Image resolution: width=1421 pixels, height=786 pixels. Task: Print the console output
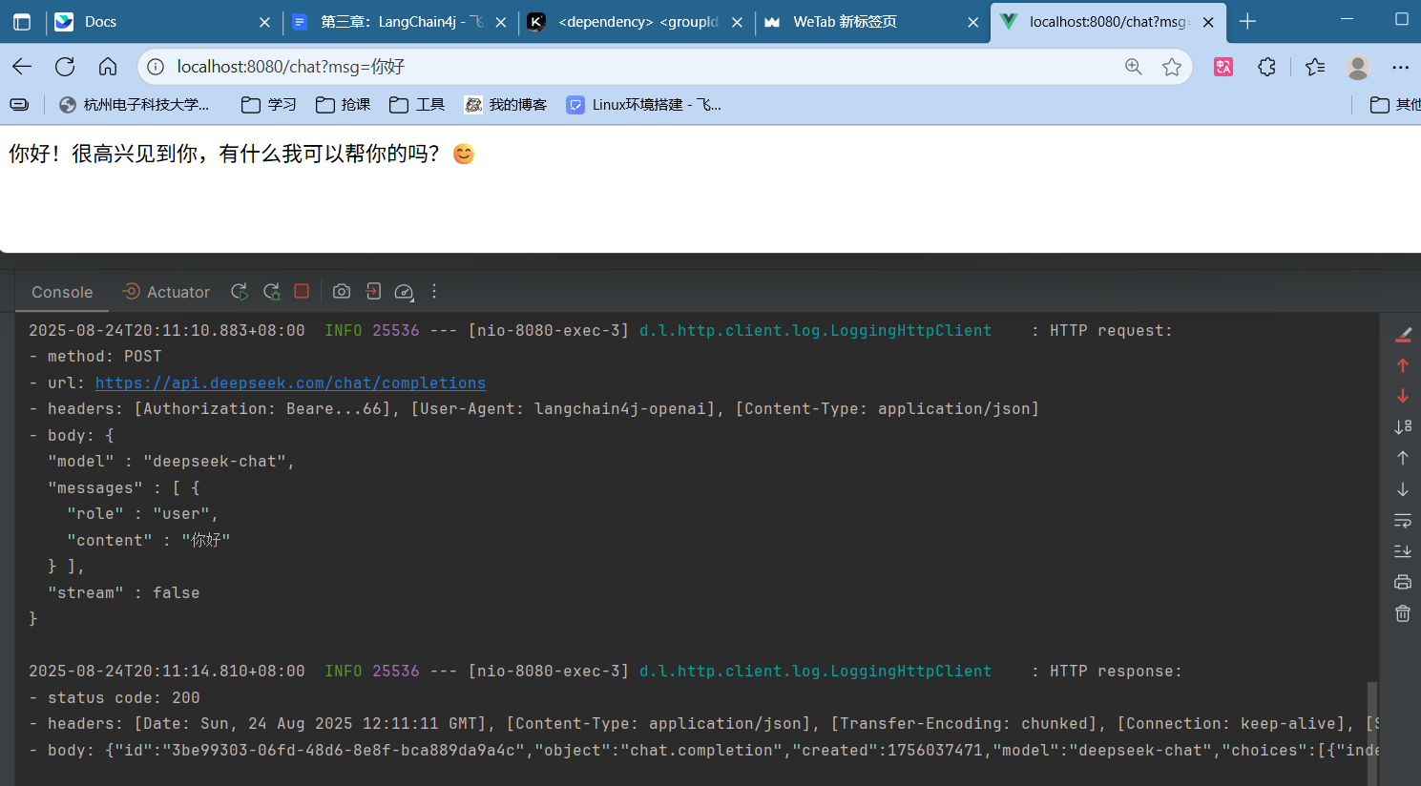point(1403,582)
